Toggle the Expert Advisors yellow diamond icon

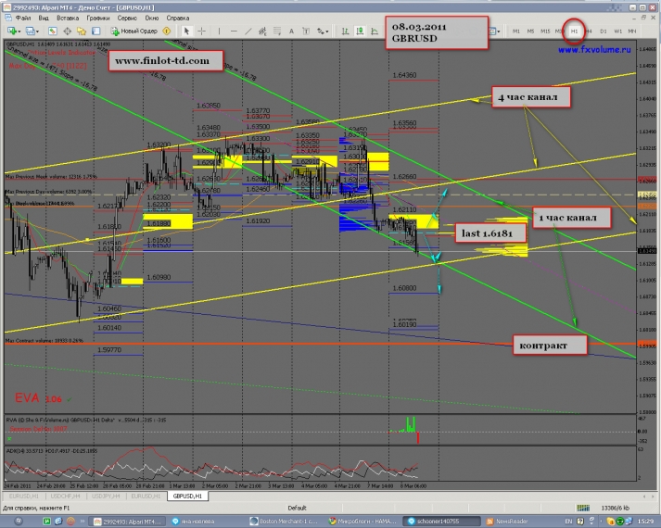click(167, 31)
